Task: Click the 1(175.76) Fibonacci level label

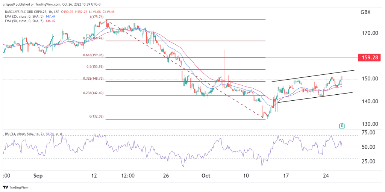Action: point(97,17)
